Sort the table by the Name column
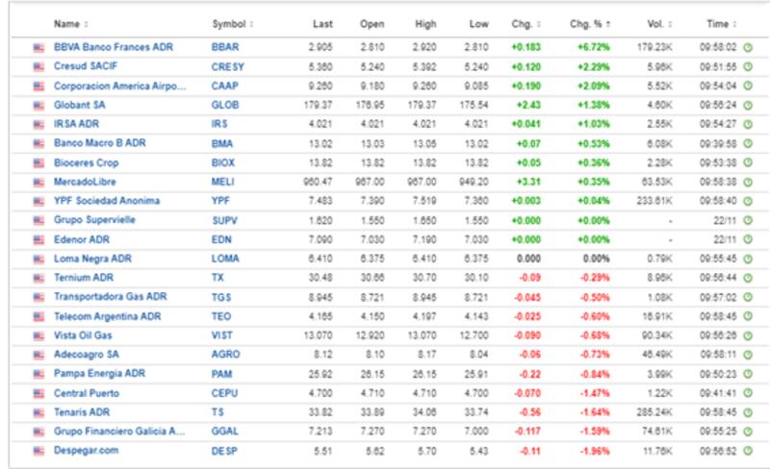The width and height of the screenshot is (770, 469). (70, 23)
